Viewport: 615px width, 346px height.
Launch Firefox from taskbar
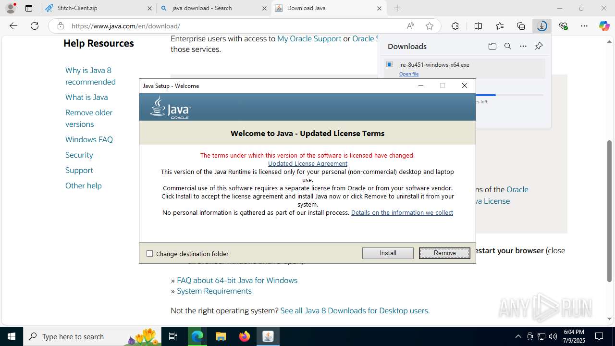pos(245,336)
